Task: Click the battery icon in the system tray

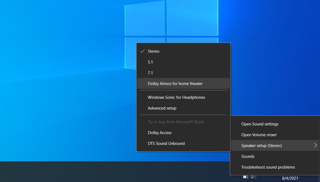Action: pos(246,177)
